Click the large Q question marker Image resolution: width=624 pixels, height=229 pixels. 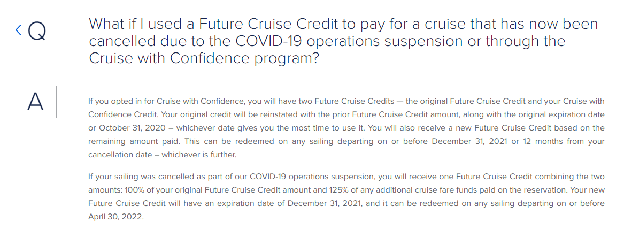36,32
